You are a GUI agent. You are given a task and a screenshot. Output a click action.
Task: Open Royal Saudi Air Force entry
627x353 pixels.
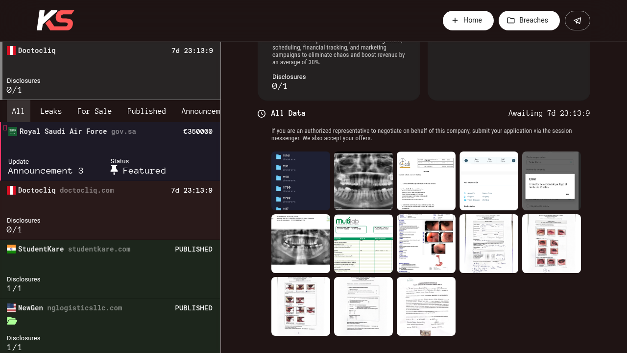pyautogui.click(x=111, y=151)
